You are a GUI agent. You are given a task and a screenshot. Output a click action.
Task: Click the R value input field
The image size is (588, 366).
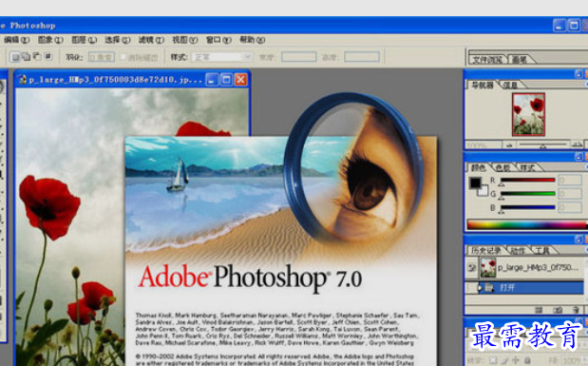[x=570, y=181]
